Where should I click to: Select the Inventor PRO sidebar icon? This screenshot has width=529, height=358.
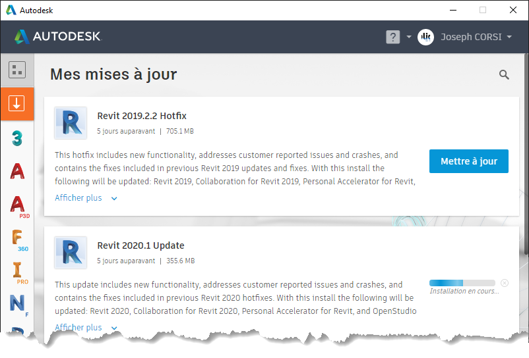(x=18, y=270)
